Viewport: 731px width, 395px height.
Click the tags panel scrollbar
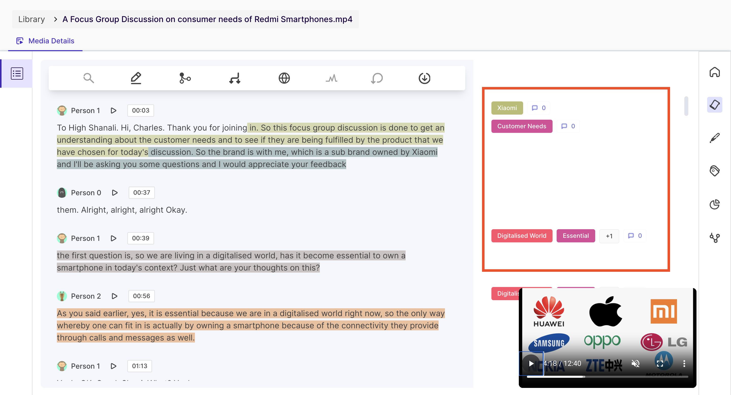pyautogui.click(x=686, y=106)
